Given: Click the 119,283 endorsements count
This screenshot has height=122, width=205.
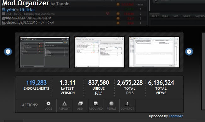Looking at the screenshot, I should [36, 82].
